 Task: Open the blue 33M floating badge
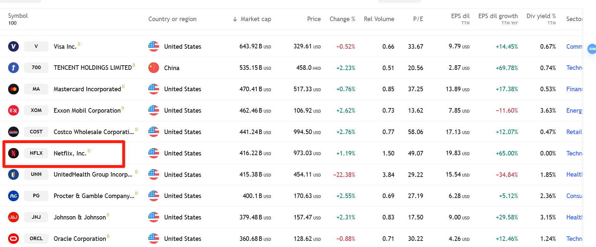pyautogui.click(x=592, y=49)
